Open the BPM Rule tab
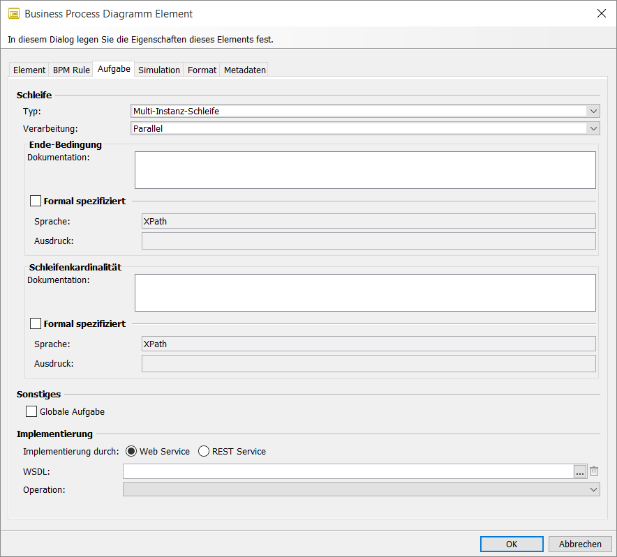Image resolution: width=617 pixels, height=557 pixels. (x=70, y=69)
